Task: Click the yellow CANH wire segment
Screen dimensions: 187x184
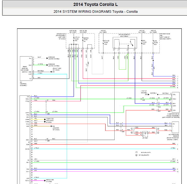Action: click(x=38, y=119)
